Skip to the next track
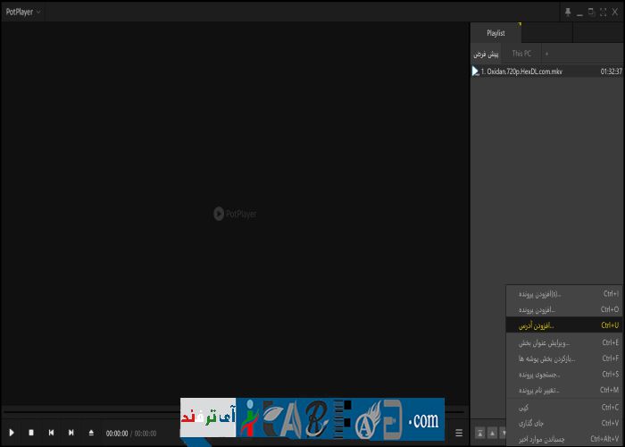 [71, 433]
